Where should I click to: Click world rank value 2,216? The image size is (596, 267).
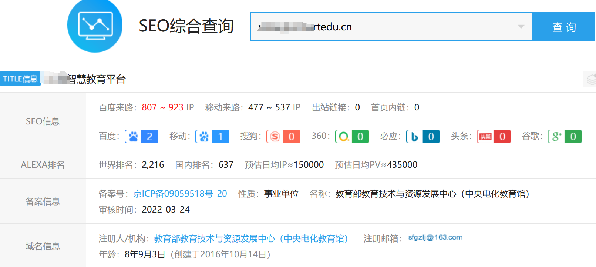click(153, 165)
